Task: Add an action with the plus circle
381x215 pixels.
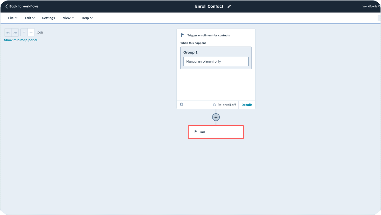Action: (x=216, y=117)
